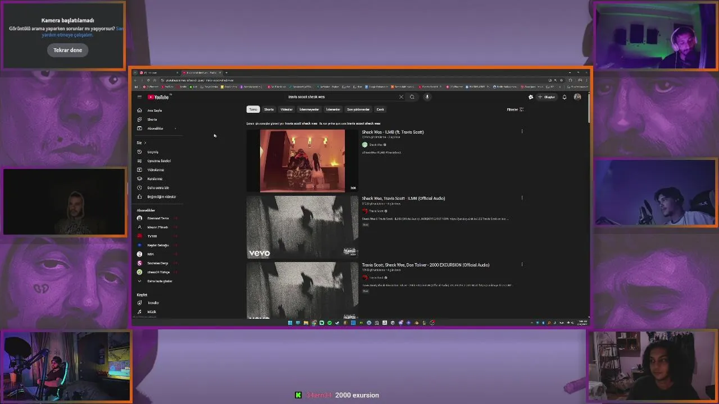Open options for Sheck Wes - ILMB ft. video
Viewport: 719px width, 404px height.
click(522, 132)
